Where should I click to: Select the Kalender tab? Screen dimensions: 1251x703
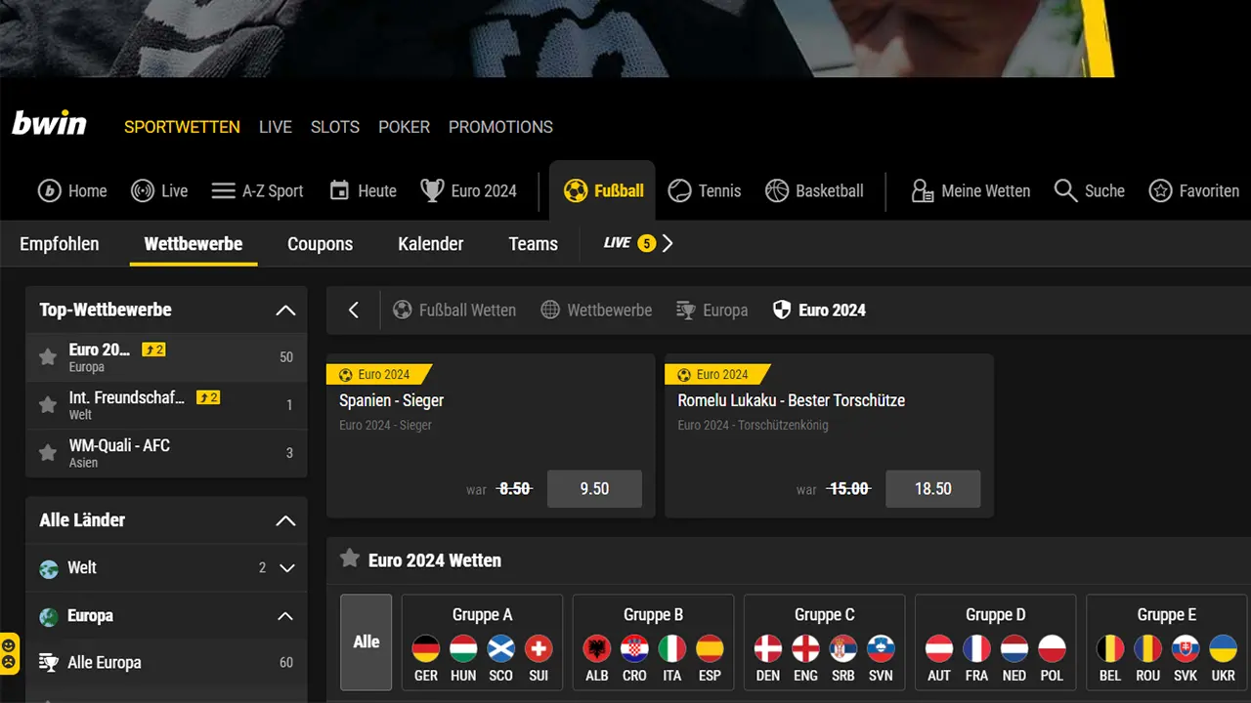coord(431,244)
